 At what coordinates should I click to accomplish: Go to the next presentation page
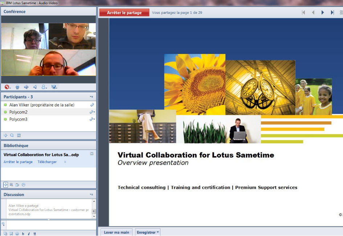tap(322, 12)
